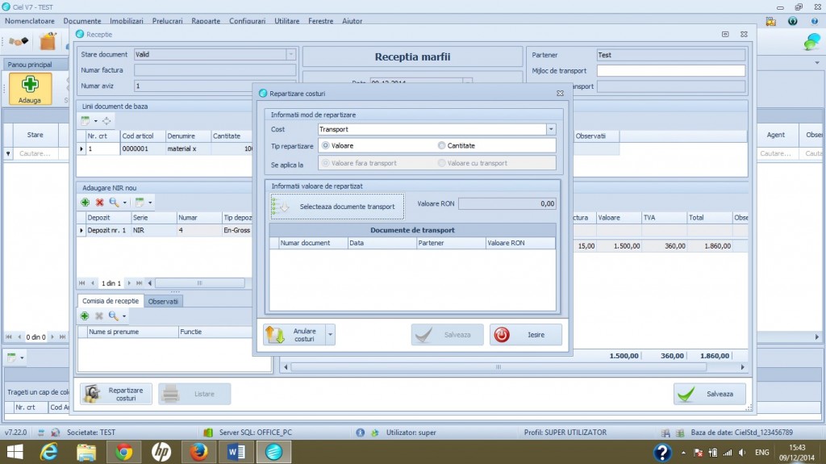This screenshot has height=464, width=826.
Task: Open Utilitare menu
Action: pyautogui.click(x=286, y=21)
